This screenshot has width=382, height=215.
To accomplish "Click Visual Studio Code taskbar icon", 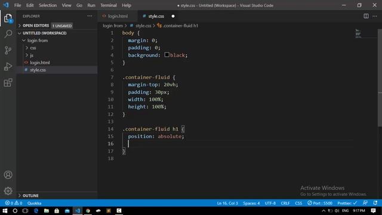I will point(78,211).
